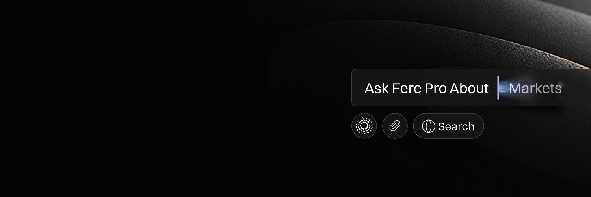Select the Search button
This screenshot has height=197, width=591.
click(448, 126)
